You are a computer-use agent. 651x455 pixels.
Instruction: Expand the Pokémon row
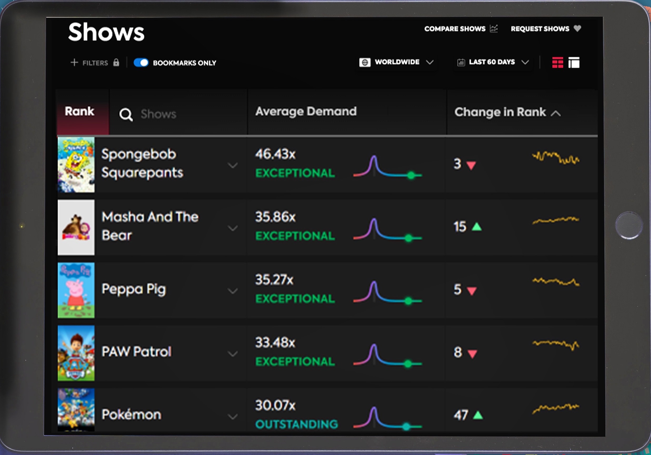coord(232,417)
